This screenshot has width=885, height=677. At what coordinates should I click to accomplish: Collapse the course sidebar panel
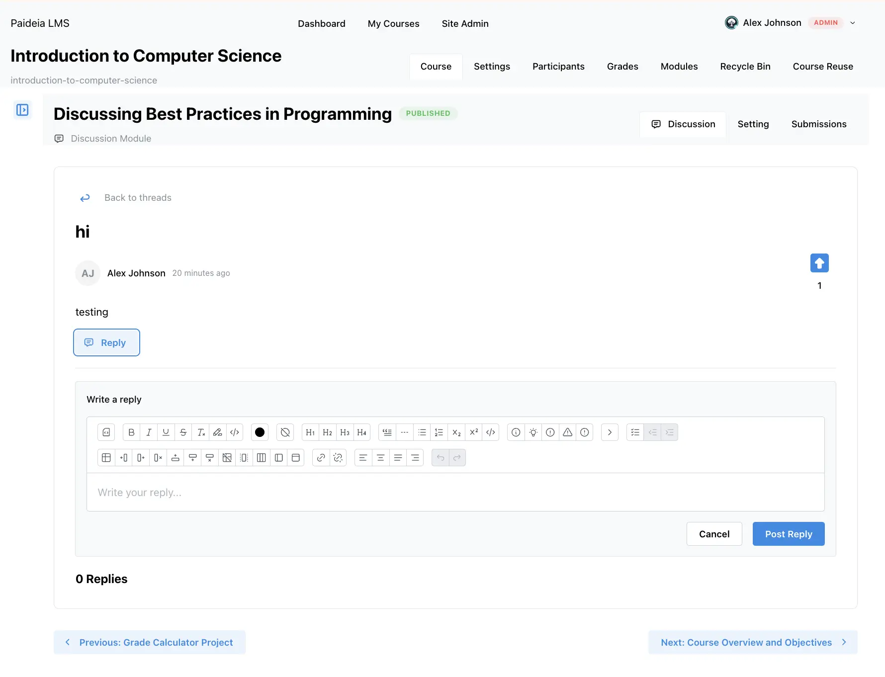[22, 110]
